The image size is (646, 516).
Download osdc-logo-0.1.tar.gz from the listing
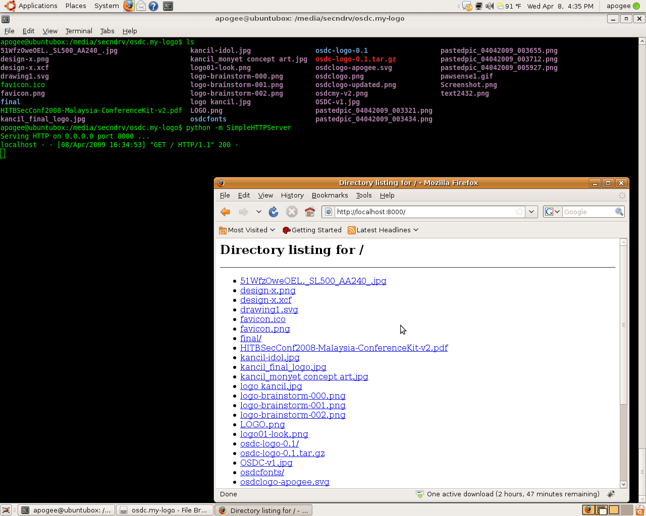[283, 453]
